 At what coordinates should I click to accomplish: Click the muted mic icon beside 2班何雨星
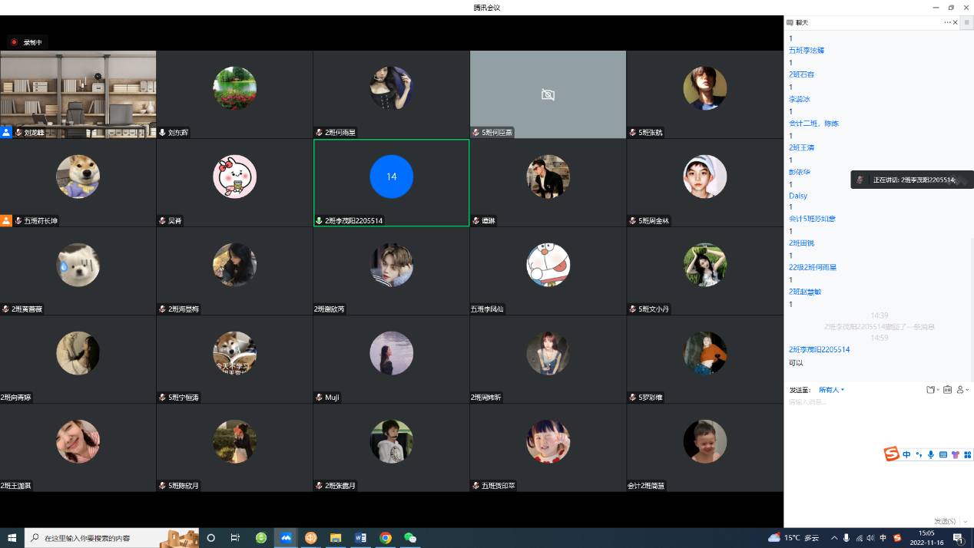pos(320,133)
